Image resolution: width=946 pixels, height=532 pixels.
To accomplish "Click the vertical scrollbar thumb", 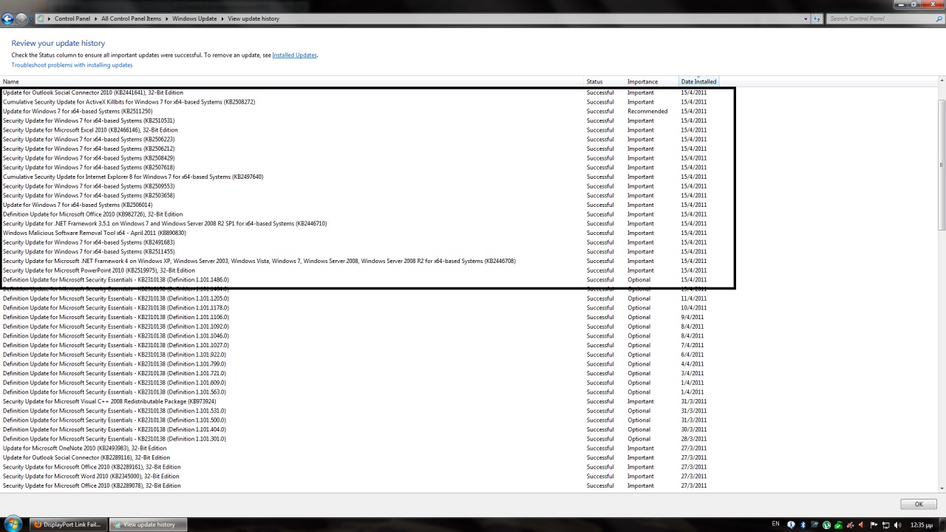I will [942, 165].
